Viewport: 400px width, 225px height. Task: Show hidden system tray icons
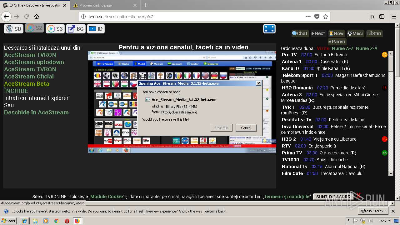point(348,221)
